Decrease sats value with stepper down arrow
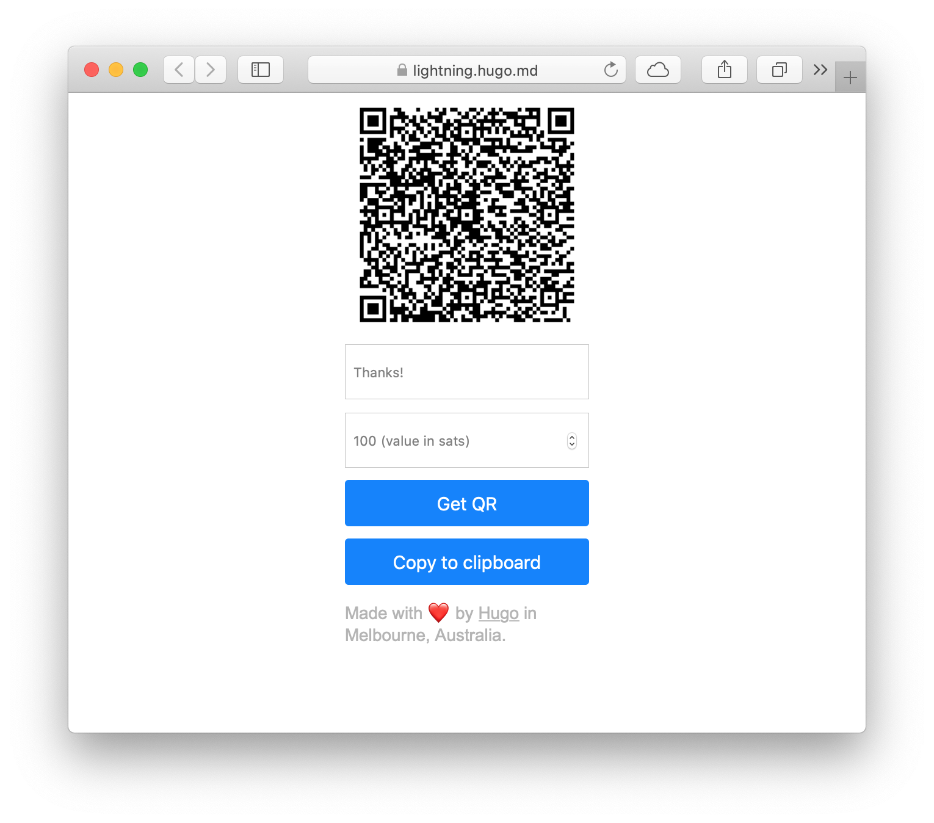The image size is (934, 823). click(x=572, y=444)
